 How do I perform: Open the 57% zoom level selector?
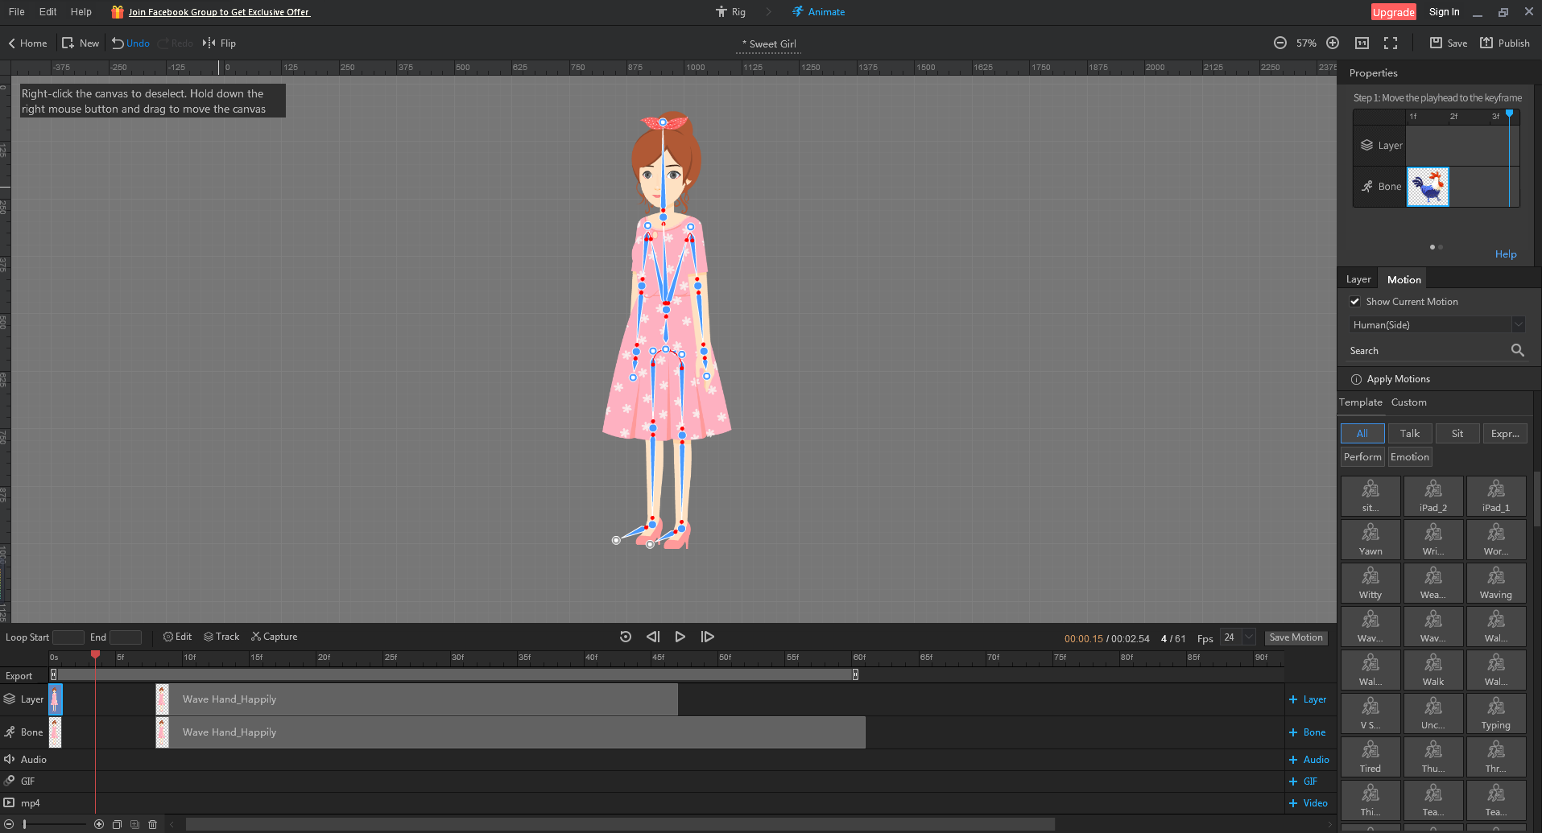(1305, 43)
